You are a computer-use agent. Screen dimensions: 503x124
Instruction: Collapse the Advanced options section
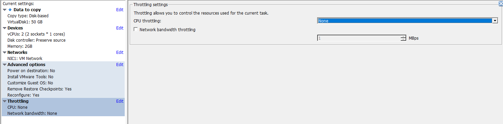tap(4, 65)
